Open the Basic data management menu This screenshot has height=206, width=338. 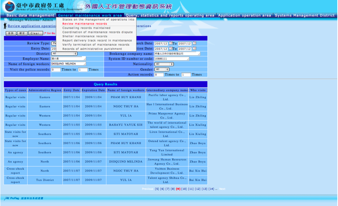click(30, 15)
